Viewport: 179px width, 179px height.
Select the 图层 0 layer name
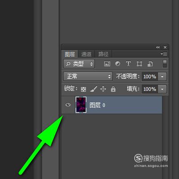pyautogui.click(x=97, y=105)
